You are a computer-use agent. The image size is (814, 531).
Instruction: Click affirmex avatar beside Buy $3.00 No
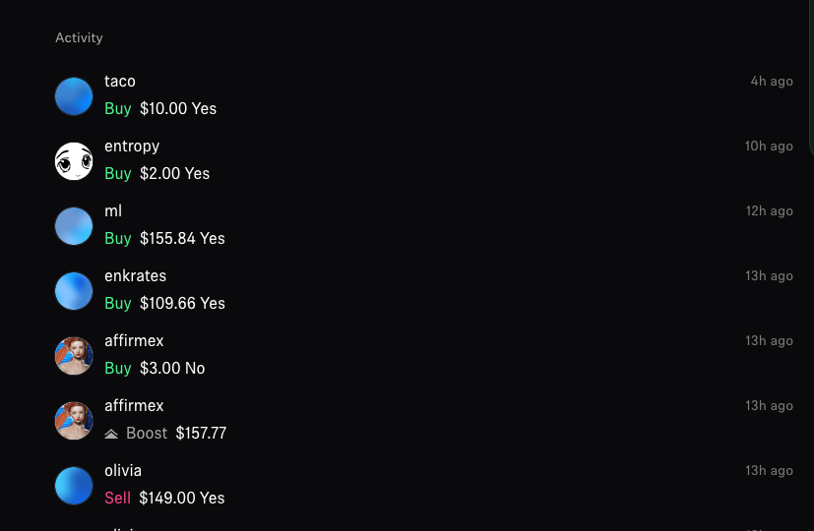[x=74, y=356]
